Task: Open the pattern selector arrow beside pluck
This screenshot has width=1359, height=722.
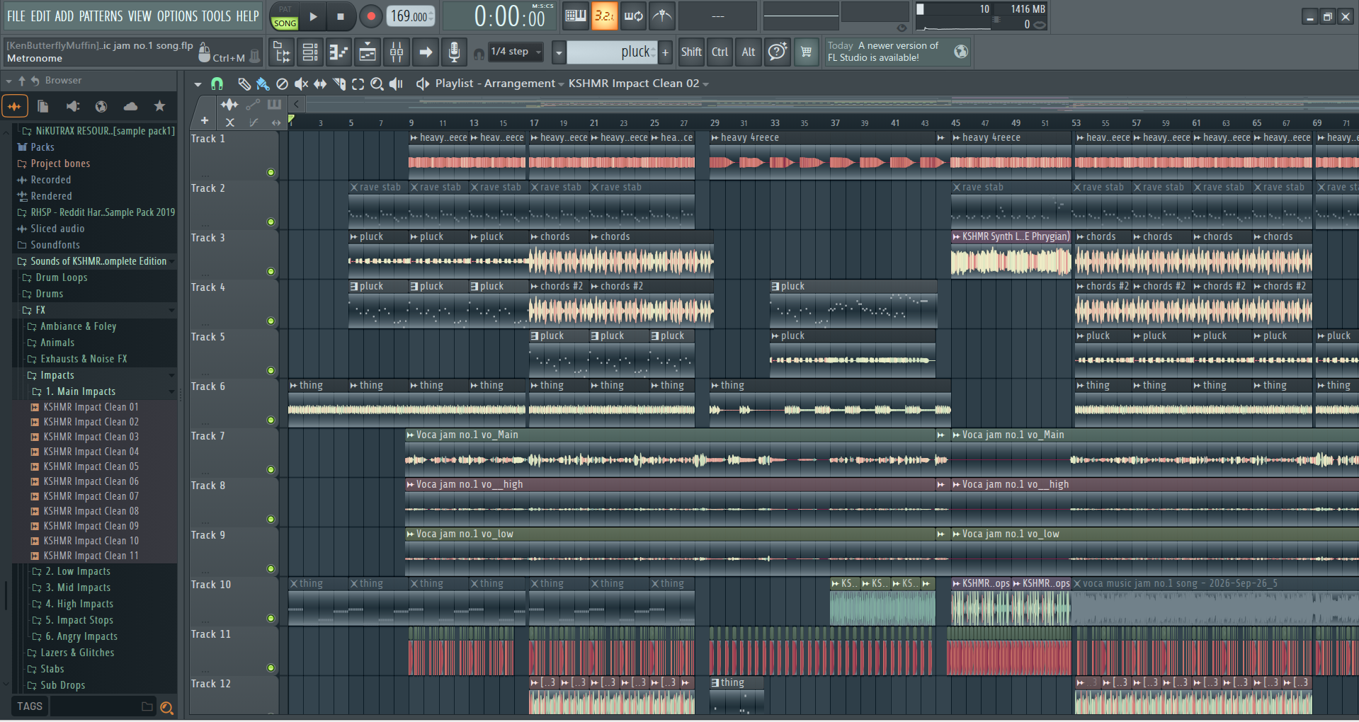Action: pyautogui.click(x=559, y=52)
